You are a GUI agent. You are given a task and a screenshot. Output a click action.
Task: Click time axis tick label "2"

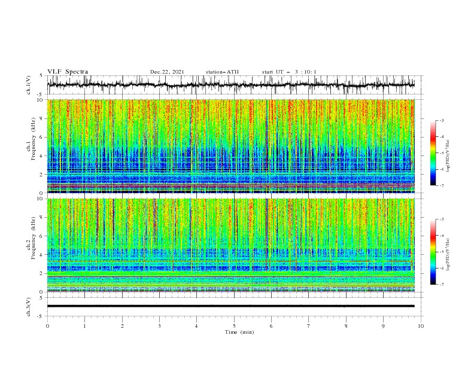(x=122, y=326)
